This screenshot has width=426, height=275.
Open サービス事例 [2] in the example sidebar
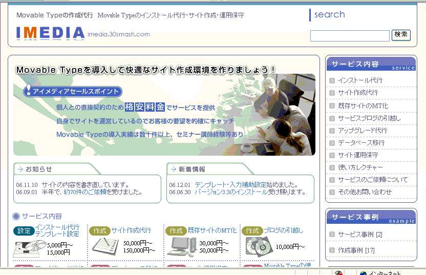click(360, 235)
